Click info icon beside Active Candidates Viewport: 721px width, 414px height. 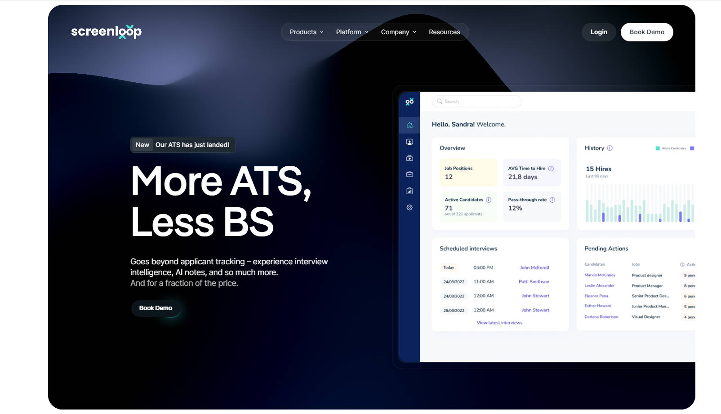tap(489, 200)
